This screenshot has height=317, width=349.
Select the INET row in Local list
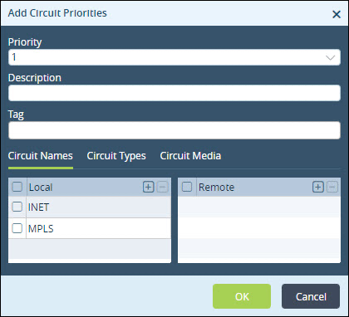tap(90, 207)
